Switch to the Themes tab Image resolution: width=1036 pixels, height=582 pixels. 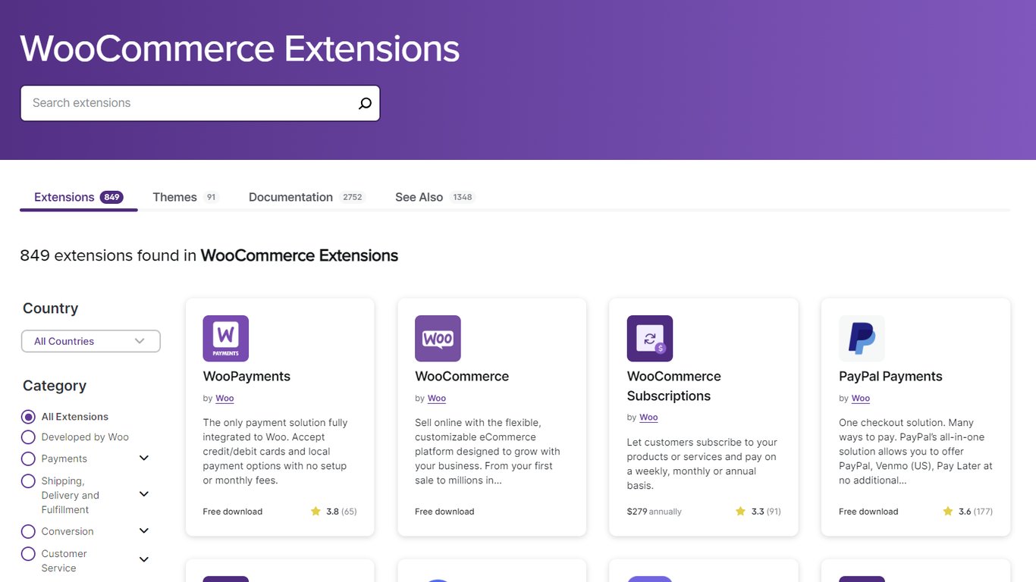tap(174, 196)
